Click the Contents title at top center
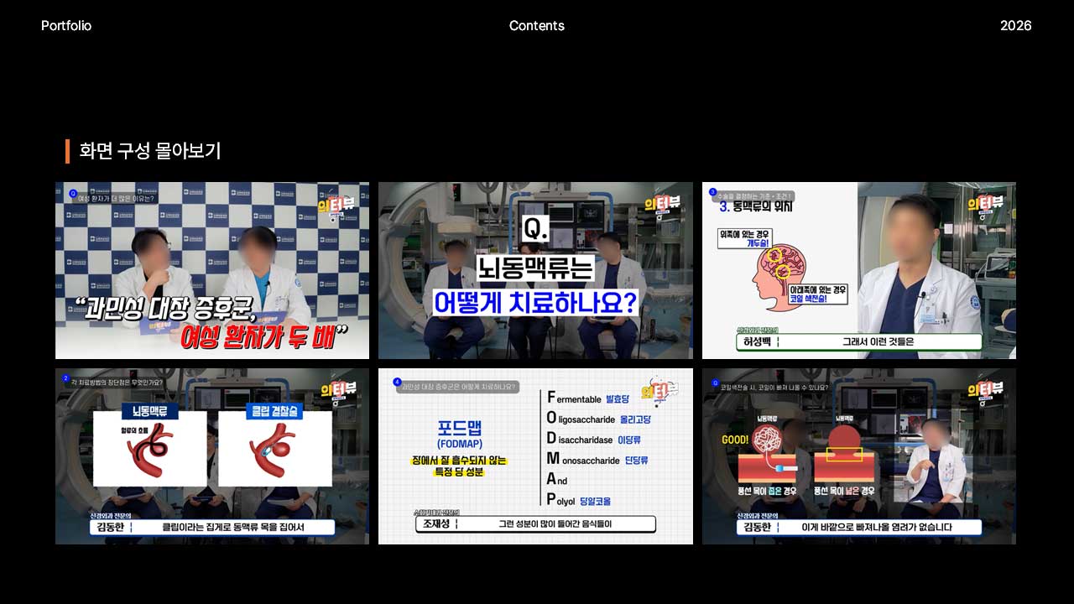The width and height of the screenshot is (1074, 604). click(x=537, y=26)
